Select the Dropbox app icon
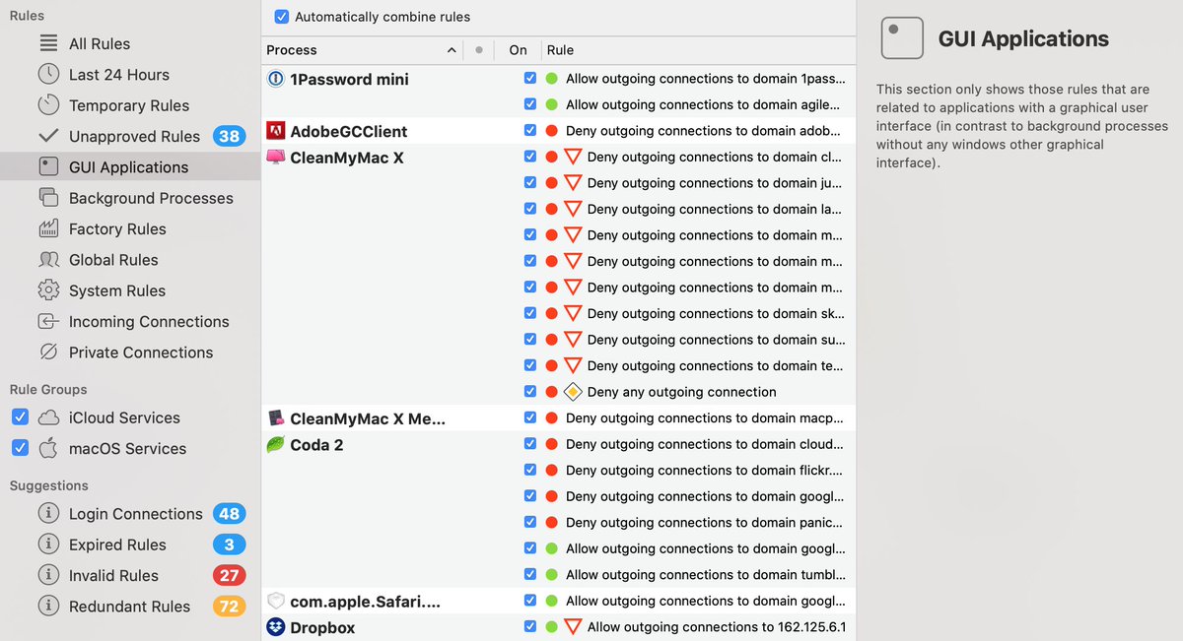1183x641 pixels. (276, 627)
